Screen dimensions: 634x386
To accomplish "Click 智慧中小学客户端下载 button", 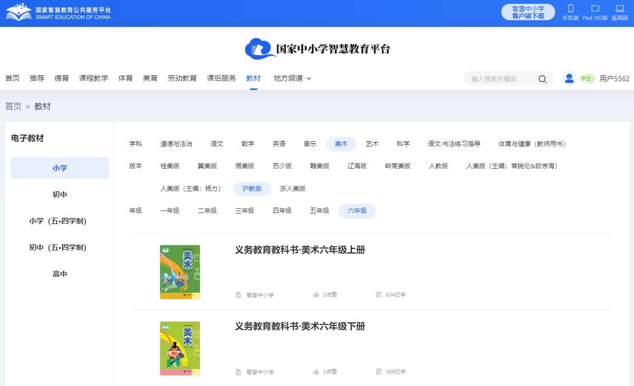I will coord(528,12).
